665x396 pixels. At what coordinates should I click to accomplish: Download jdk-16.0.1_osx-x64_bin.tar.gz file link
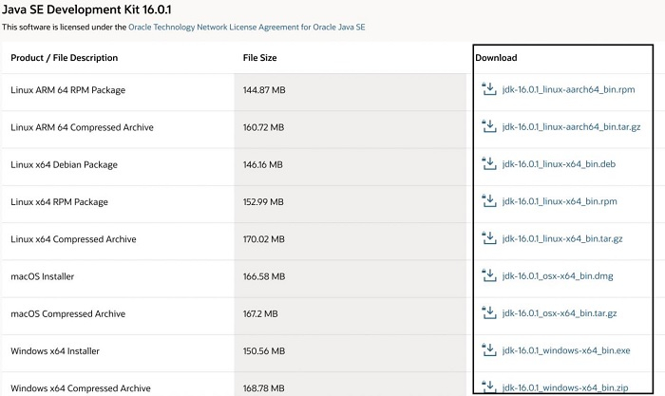coord(560,313)
